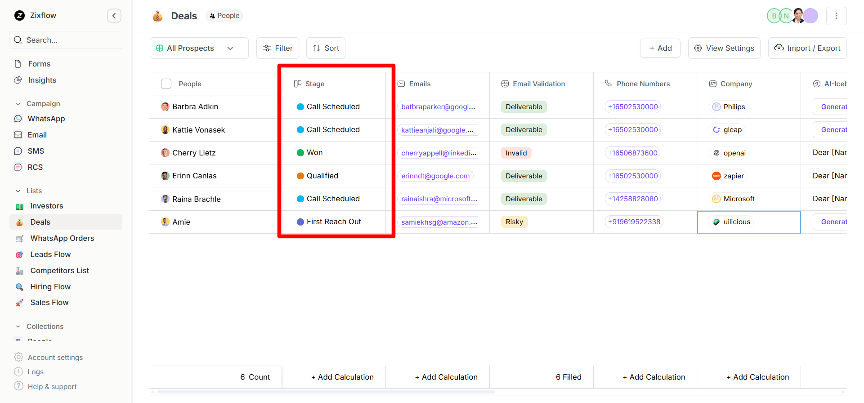Add Calculation under the Stage column
The image size is (864, 403).
coord(342,377)
